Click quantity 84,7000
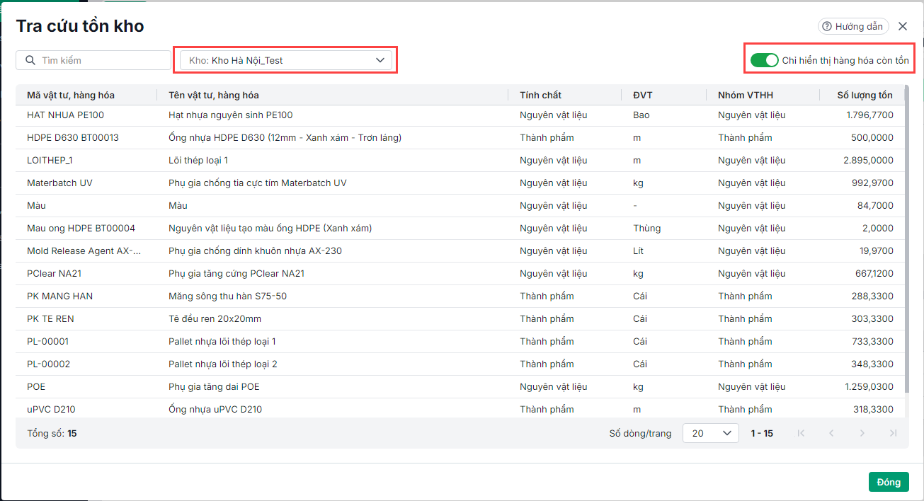Image resolution: width=924 pixels, height=501 pixels. pyautogui.click(x=875, y=205)
